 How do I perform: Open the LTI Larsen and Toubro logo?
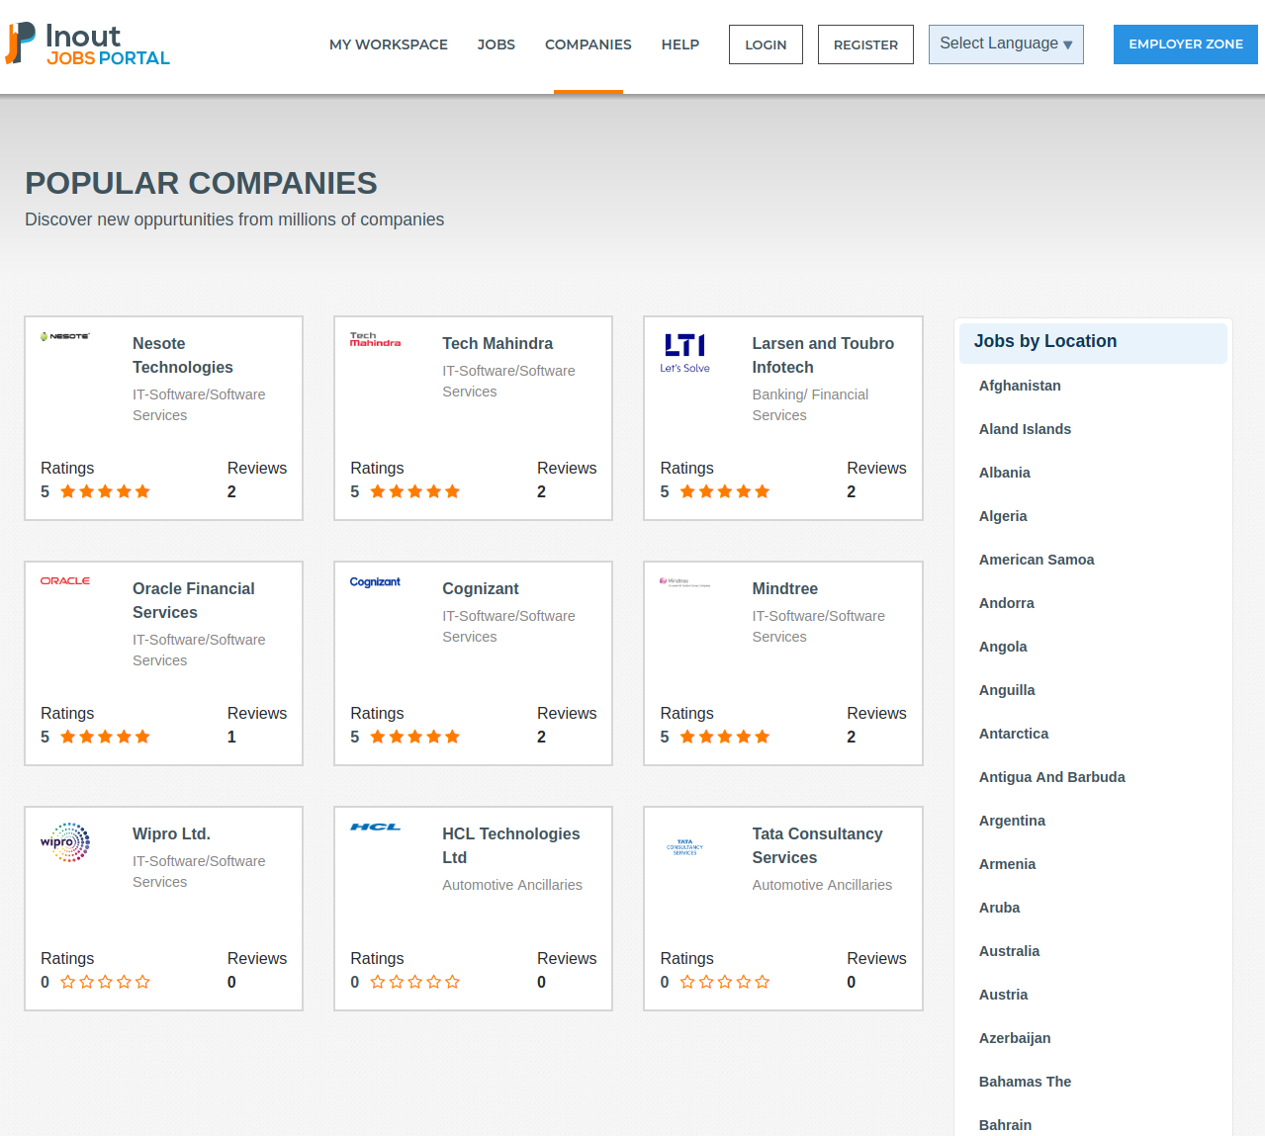point(685,350)
